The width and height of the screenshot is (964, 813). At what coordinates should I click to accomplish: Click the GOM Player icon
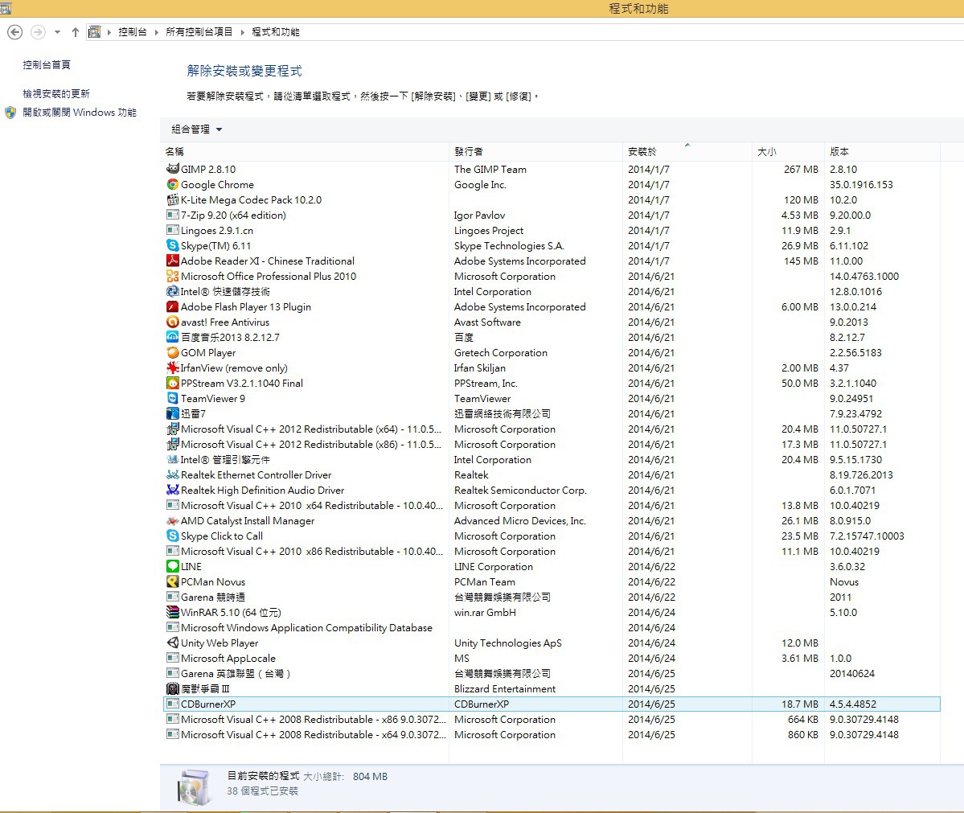click(x=173, y=352)
